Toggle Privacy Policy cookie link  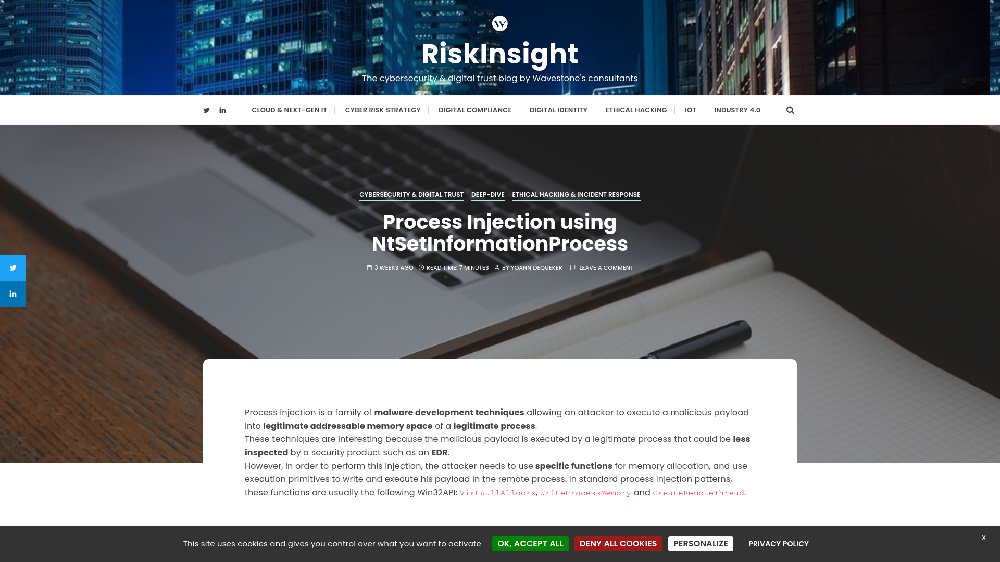pos(778,543)
